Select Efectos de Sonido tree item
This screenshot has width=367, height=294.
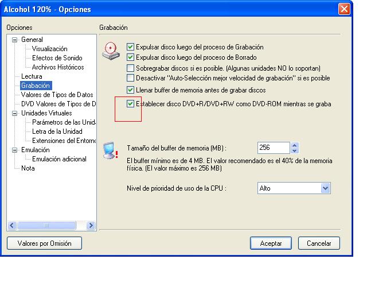point(57,58)
